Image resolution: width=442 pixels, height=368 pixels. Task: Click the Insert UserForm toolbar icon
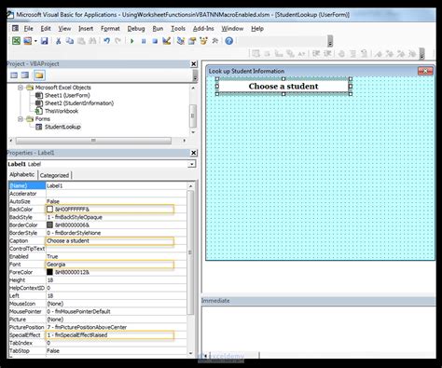[x=28, y=41]
